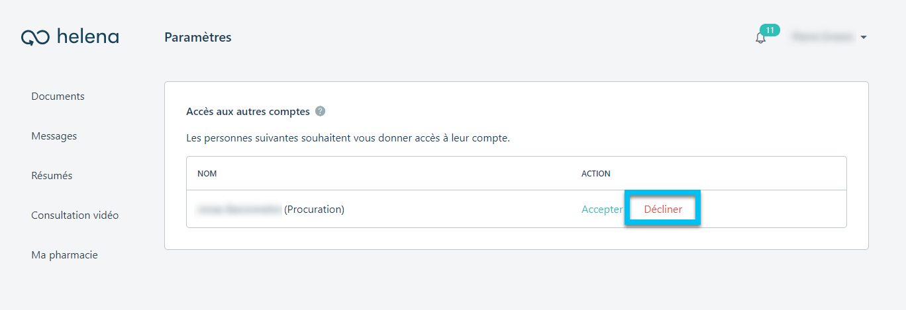Image resolution: width=906 pixels, height=310 pixels.
Task: Click the helena wordmark text
Action: point(88,36)
